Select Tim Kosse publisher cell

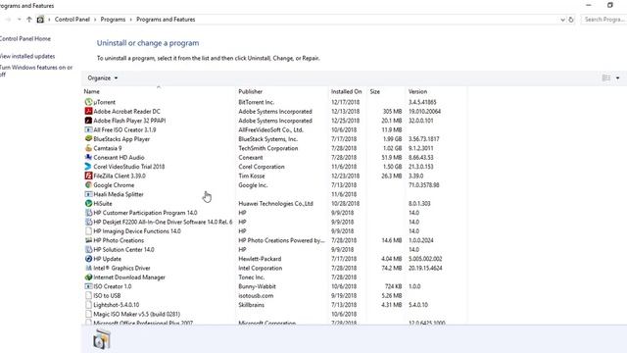pyautogui.click(x=252, y=176)
